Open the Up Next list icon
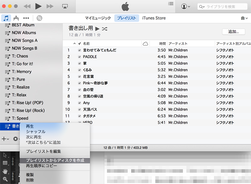Viewport: 251px width, 184px height. tap(171, 3)
